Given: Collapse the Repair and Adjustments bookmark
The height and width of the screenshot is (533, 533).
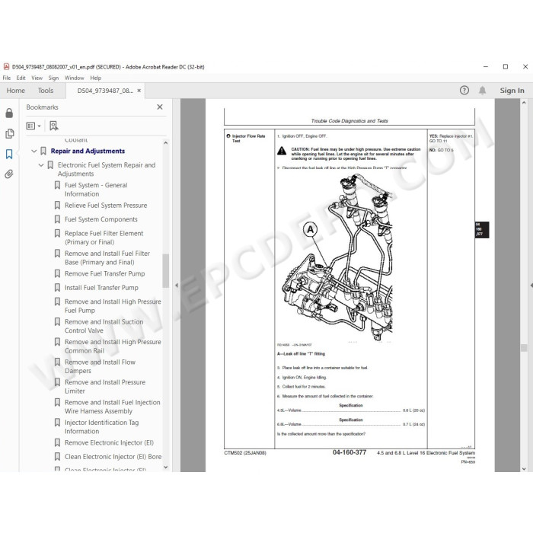Looking at the screenshot, I should click(x=34, y=151).
